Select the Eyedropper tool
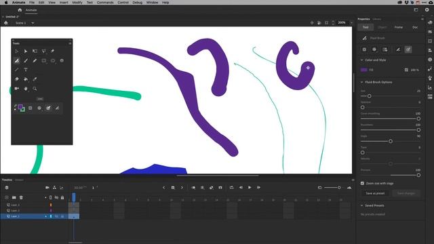The height and width of the screenshot is (244, 434). point(35,79)
